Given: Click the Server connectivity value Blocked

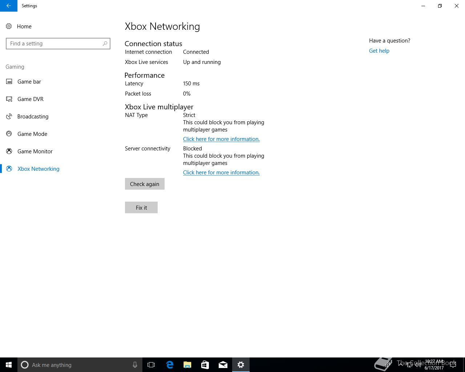Looking at the screenshot, I should pyautogui.click(x=193, y=149).
